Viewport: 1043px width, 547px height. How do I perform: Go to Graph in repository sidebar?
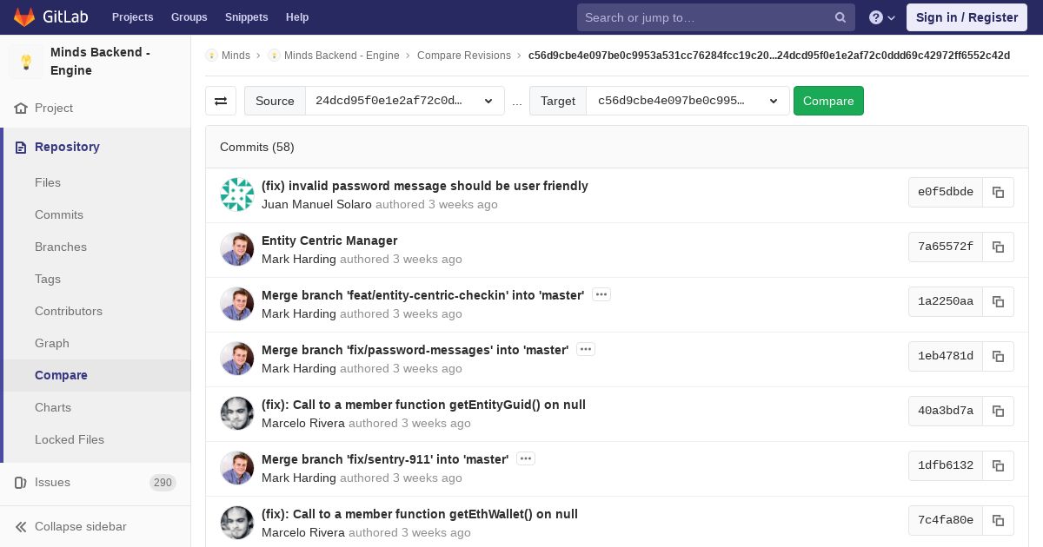click(52, 343)
